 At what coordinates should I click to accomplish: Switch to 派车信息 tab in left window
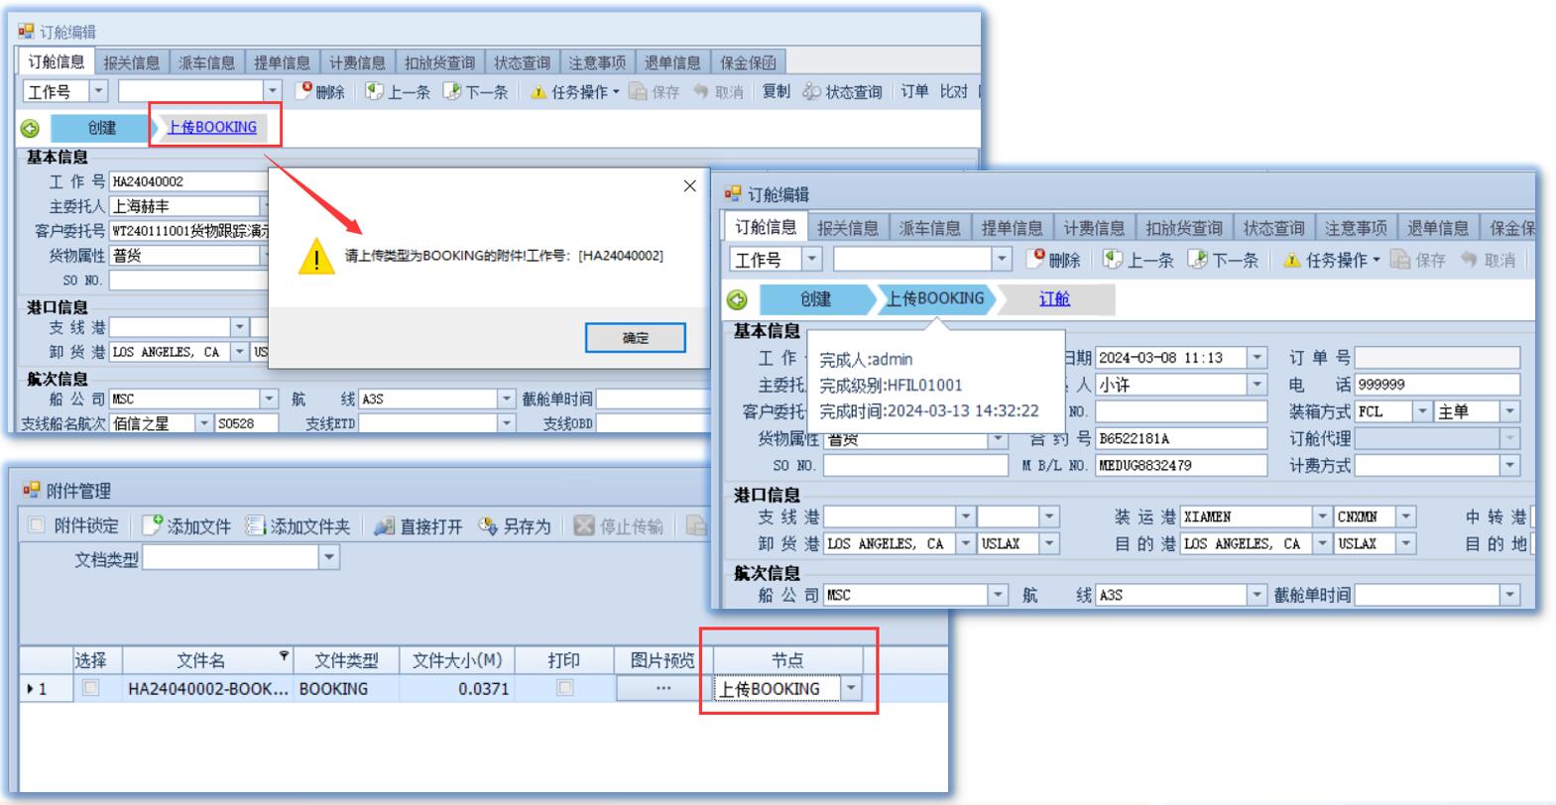tap(207, 62)
